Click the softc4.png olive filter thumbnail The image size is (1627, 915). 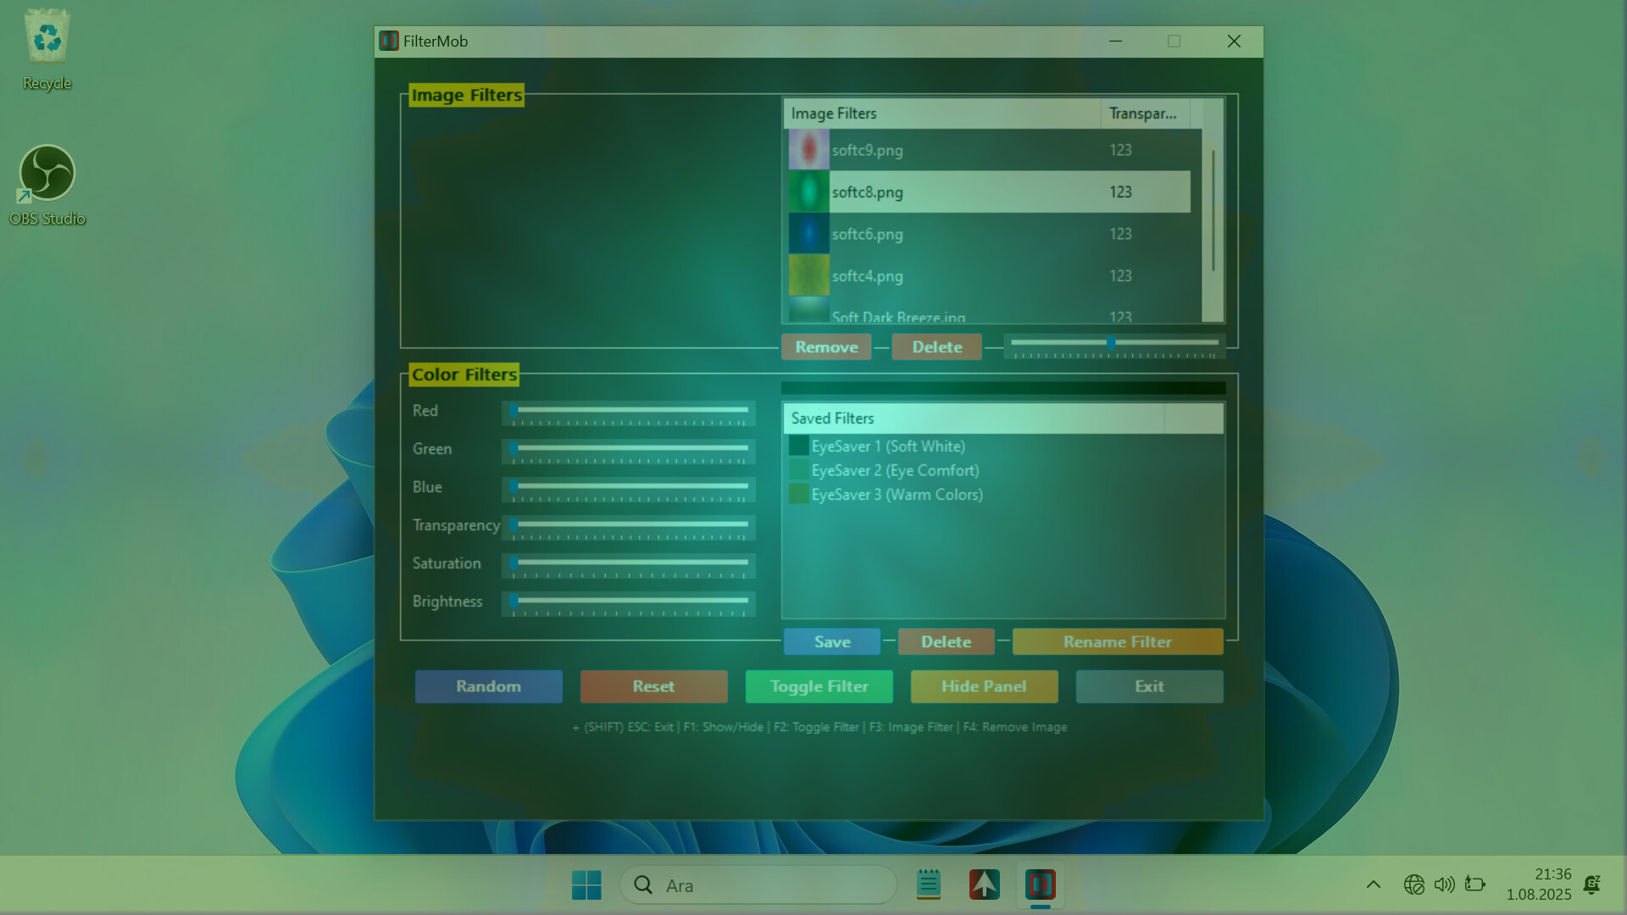pos(808,275)
